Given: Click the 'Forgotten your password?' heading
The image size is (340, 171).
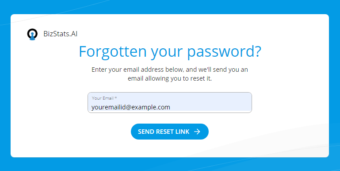Looking at the screenshot, I should (x=170, y=51).
